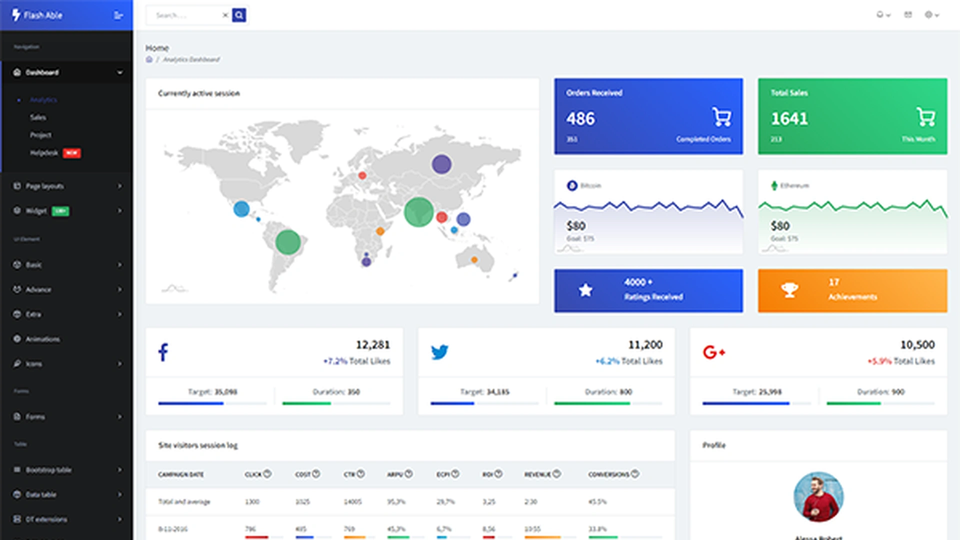Click the Twitter bird icon
This screenshot has height=540, width=960.
tap(439, 352)
